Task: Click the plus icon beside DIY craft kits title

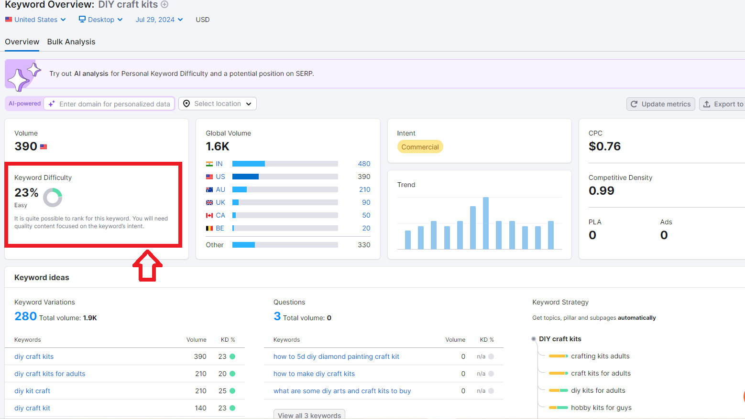Action: (x=164, y=5)
